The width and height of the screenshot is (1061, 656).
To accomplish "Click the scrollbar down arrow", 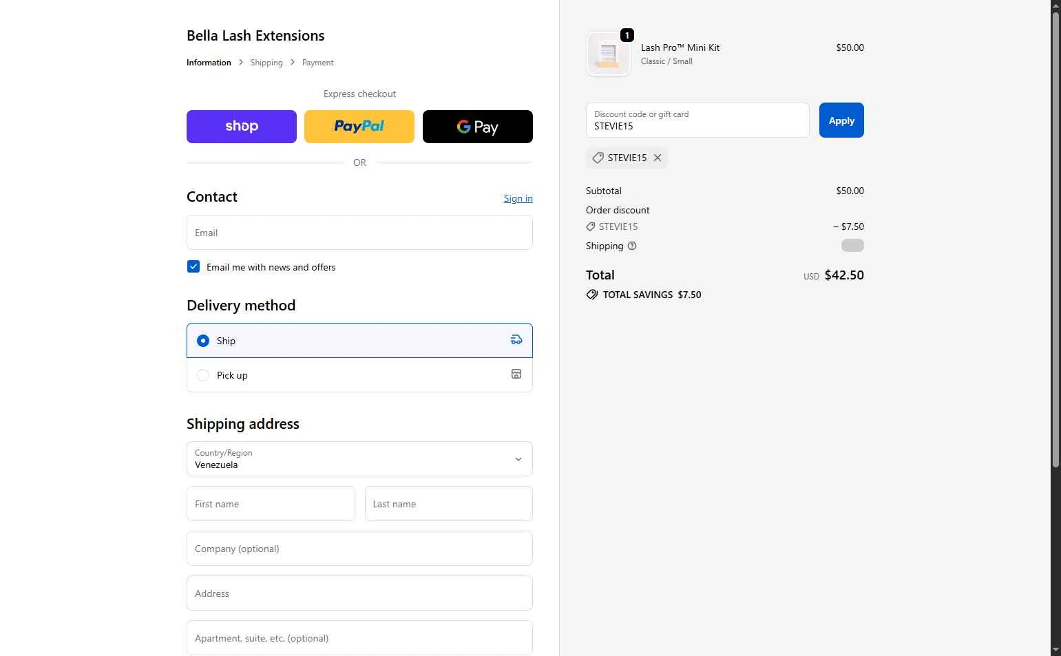I will point(1055,650).
